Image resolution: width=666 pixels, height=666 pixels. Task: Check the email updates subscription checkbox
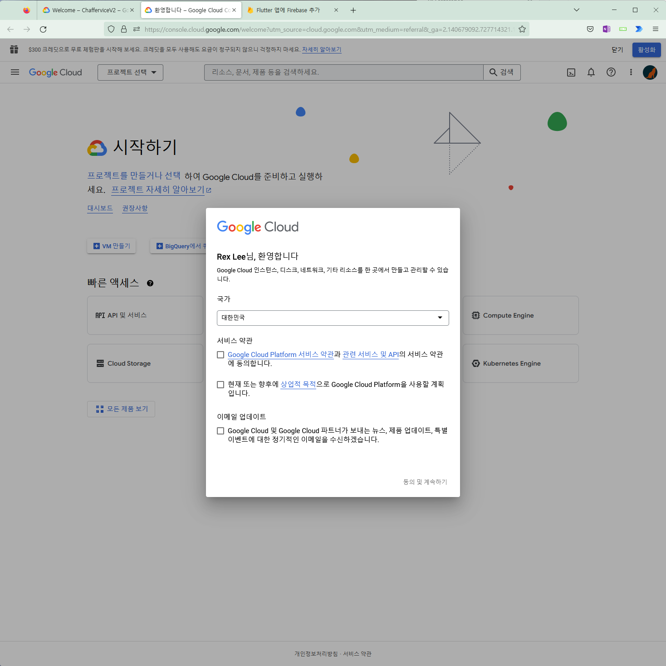[x=220, y=431]
